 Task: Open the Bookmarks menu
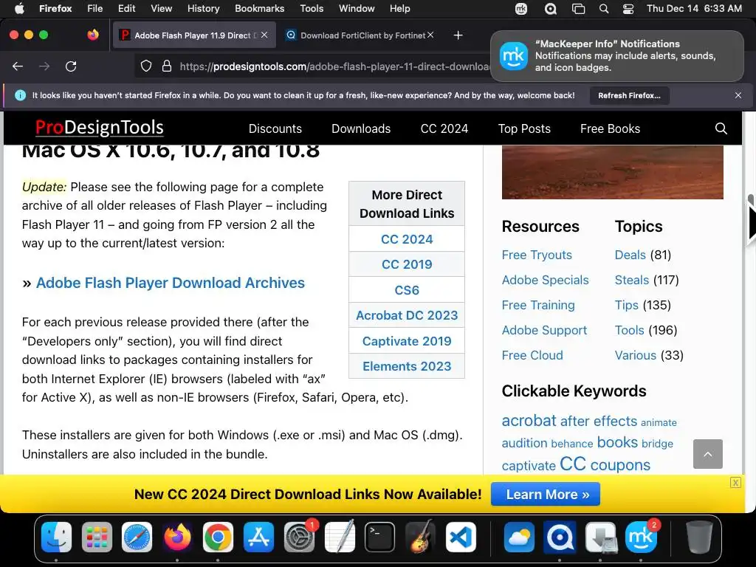click(x=259, y=9)
